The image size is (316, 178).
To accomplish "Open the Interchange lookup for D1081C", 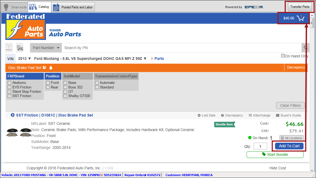I will (259, 115).
